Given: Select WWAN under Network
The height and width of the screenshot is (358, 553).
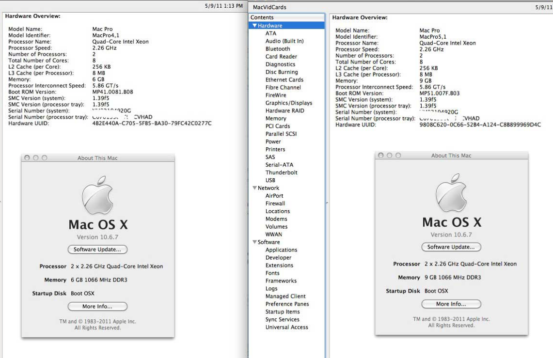Looking at the screenshot, I should click(x=274, y=235).
